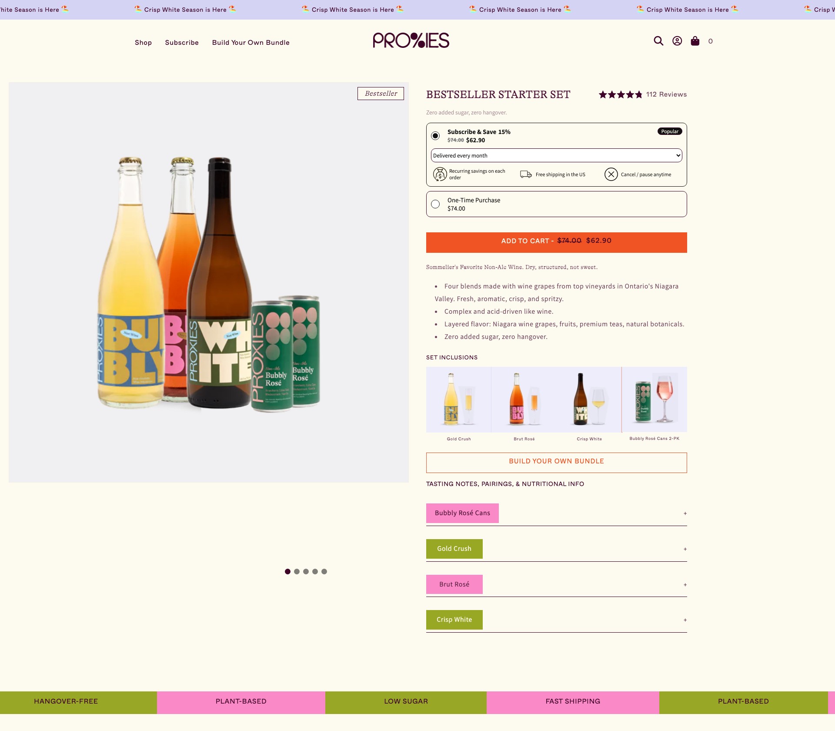This screenshot has width=835, height=731.
Task: Click plus sign on Crisp White row
Action: point(685,620)
